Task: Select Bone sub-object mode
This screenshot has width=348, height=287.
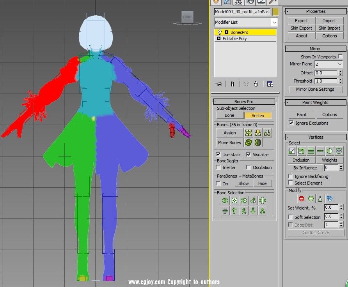Action: [x=229, y=115]
